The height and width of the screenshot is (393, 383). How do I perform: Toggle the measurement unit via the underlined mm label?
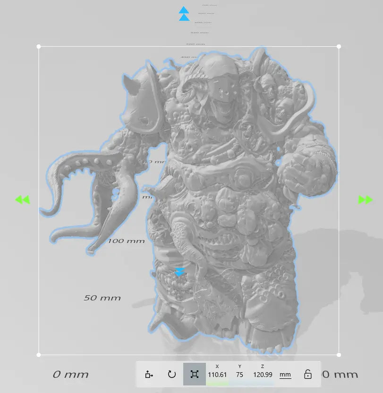(x=285, y=374)
